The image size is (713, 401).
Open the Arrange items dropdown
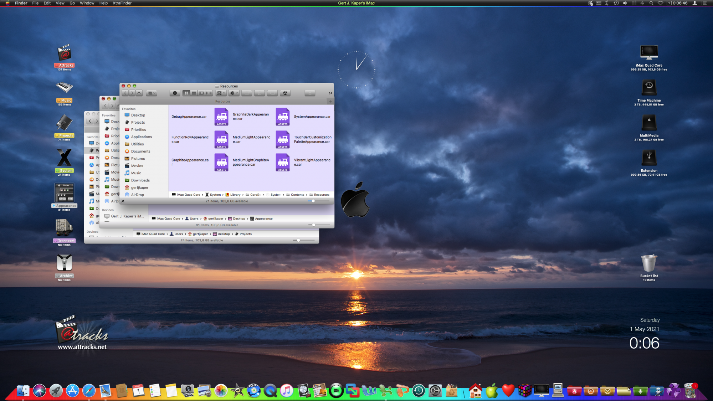pos(221,93)
